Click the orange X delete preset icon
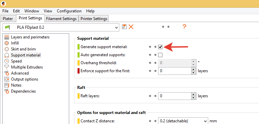This screenshot has height=124, width=259. (x=131, y=27)
